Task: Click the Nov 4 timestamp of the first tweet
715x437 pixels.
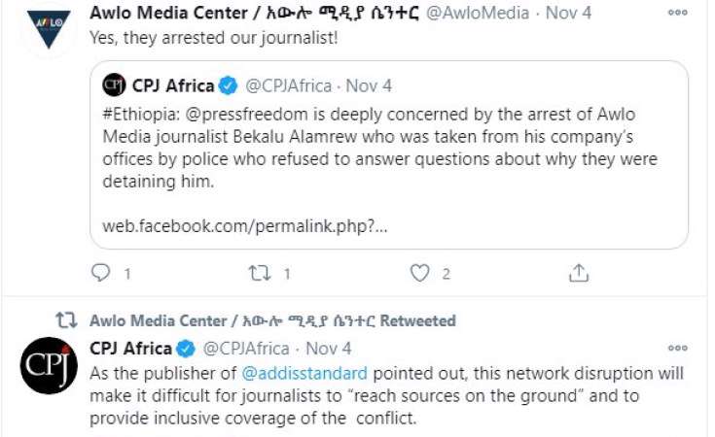Action: pos(568,13)
